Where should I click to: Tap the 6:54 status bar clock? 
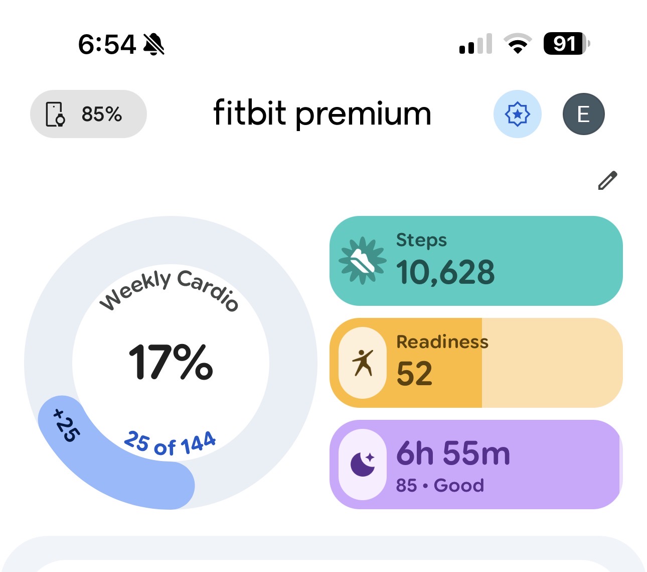pos(107,44)
